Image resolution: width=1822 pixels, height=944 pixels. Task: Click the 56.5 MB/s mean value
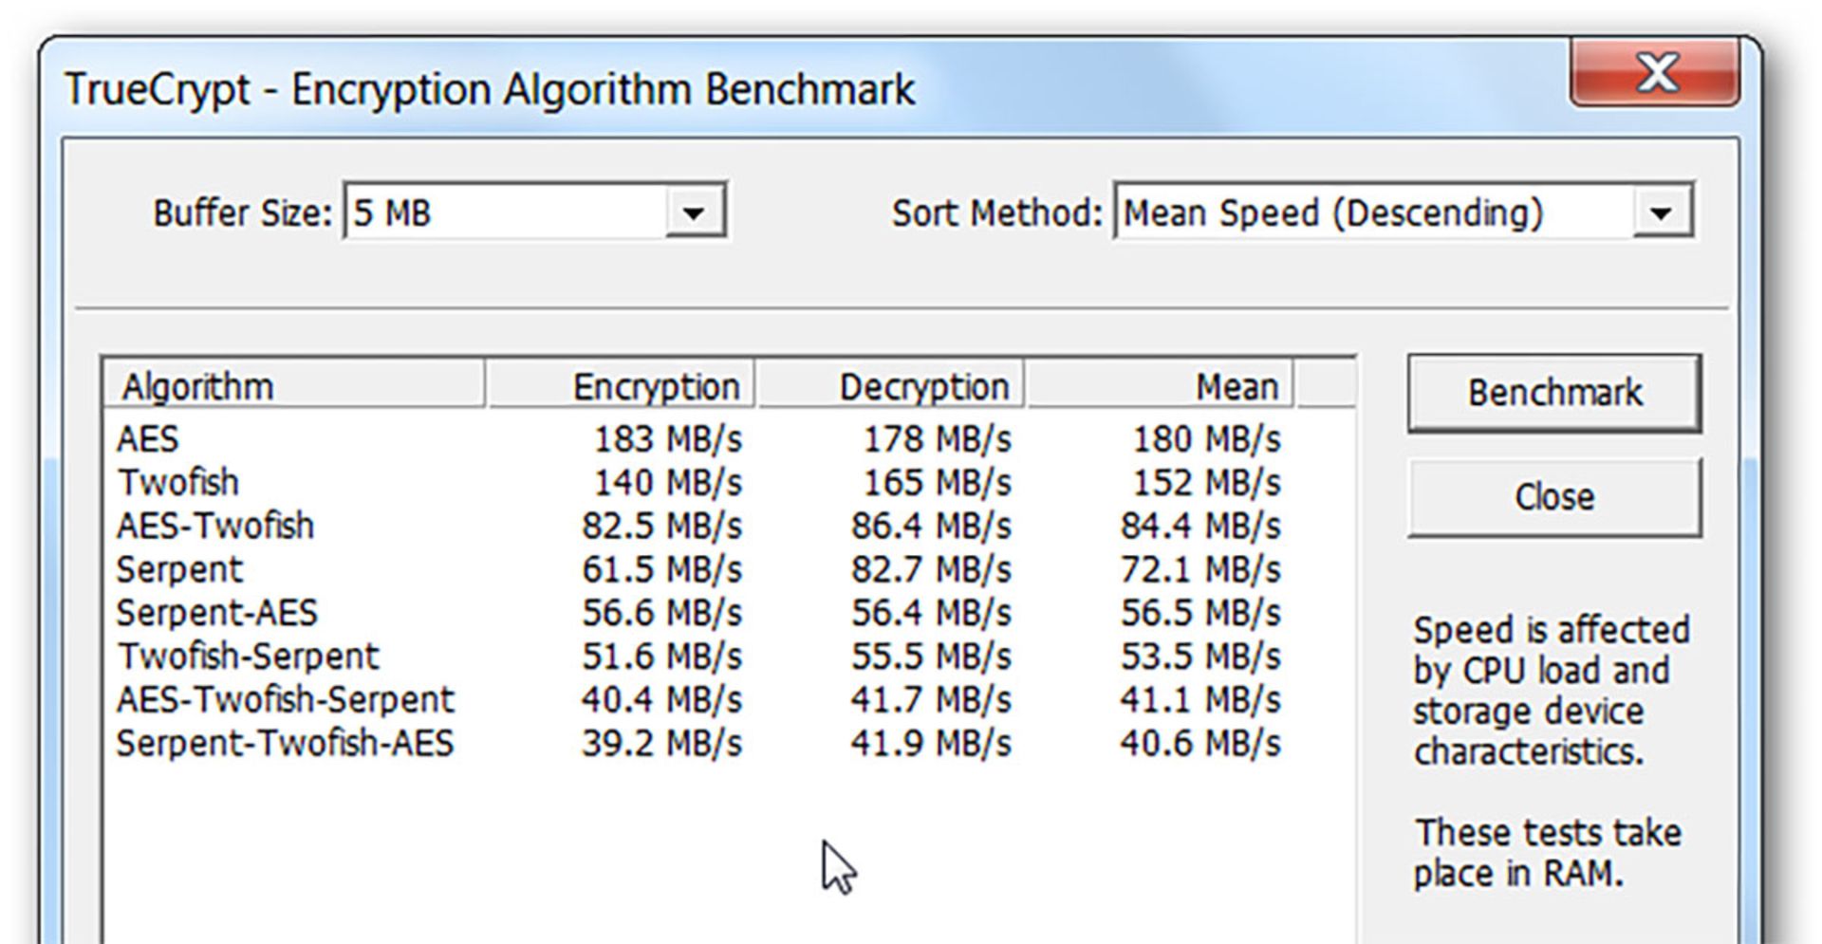click(1201, 613)
